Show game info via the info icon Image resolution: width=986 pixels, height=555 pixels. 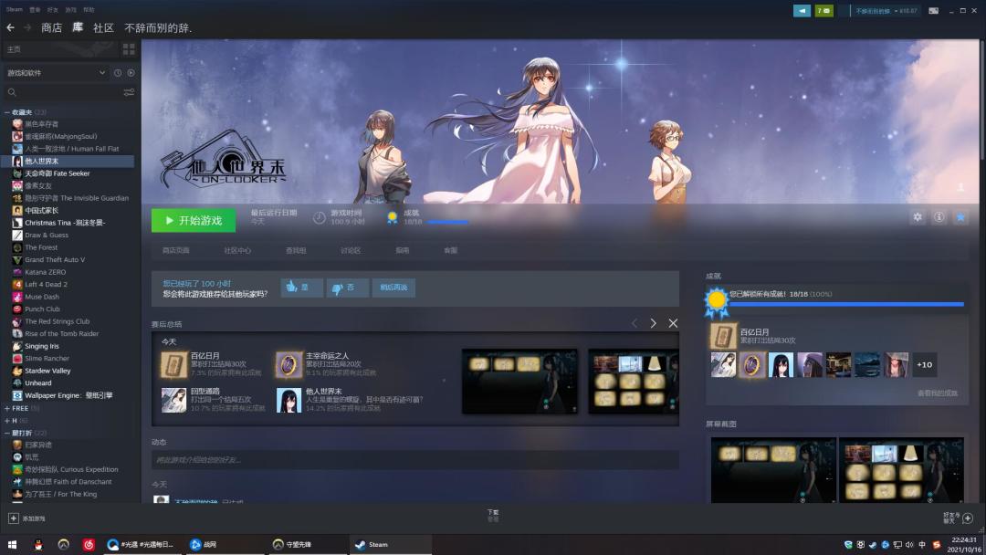click(x=939, y=217)
